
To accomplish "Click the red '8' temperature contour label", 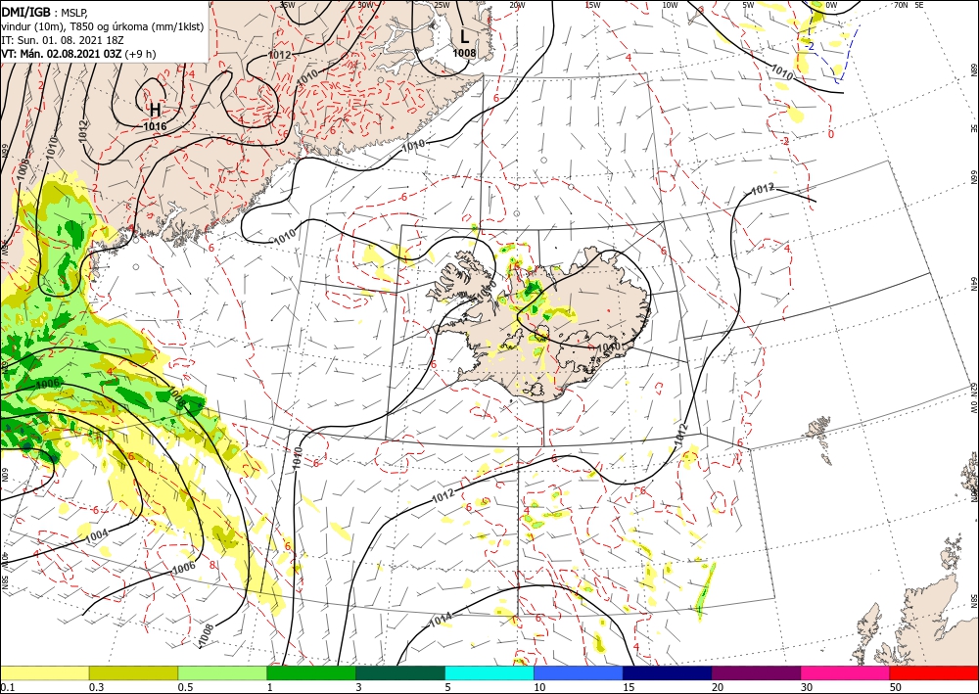I will tap(211, 565).
